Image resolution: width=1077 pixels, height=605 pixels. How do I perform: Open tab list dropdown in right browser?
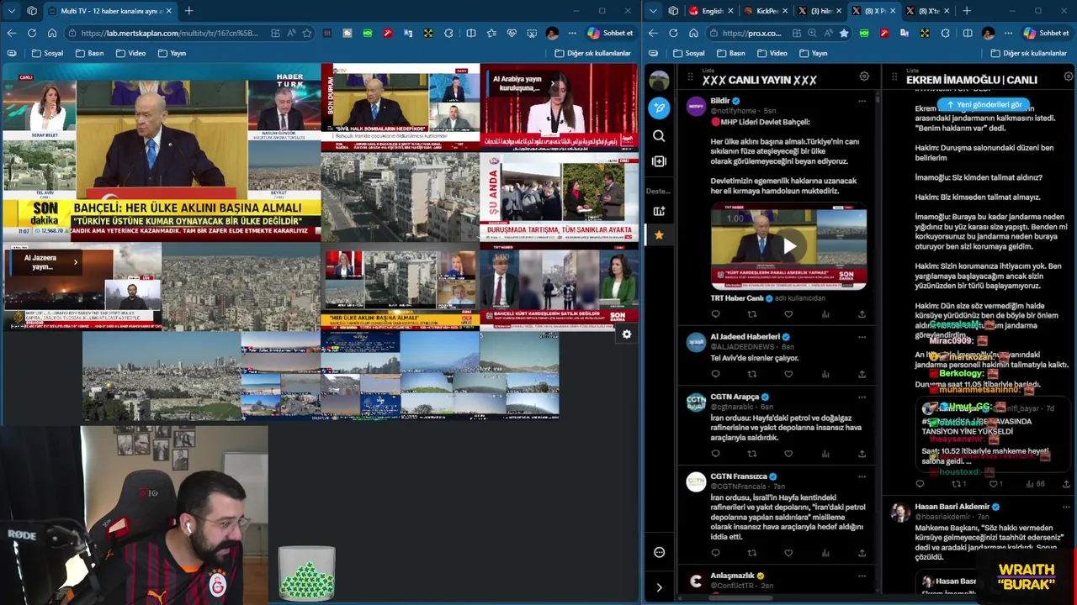point(653,11)
